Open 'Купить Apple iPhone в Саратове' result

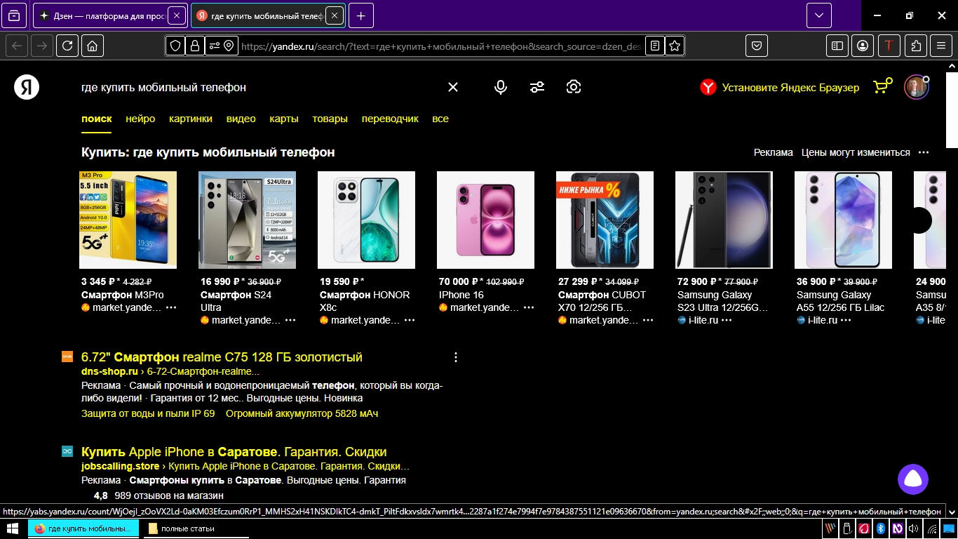pyautogui.click(x=234, y=452)
